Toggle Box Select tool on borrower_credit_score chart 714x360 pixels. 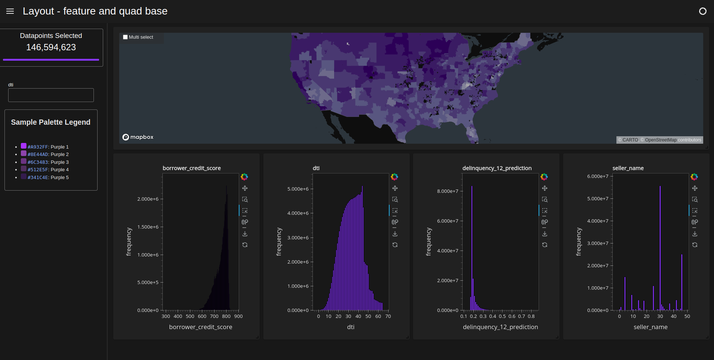coord(245,211)
